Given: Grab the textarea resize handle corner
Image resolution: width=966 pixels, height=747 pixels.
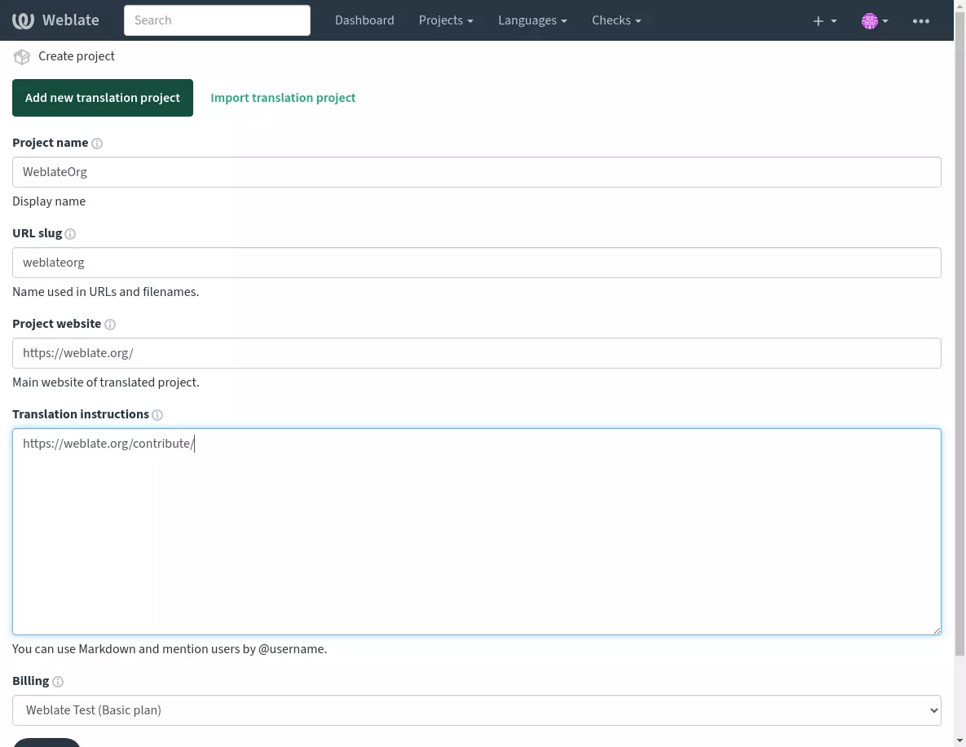Looking at the screenshot, I should tap(937, 630).
